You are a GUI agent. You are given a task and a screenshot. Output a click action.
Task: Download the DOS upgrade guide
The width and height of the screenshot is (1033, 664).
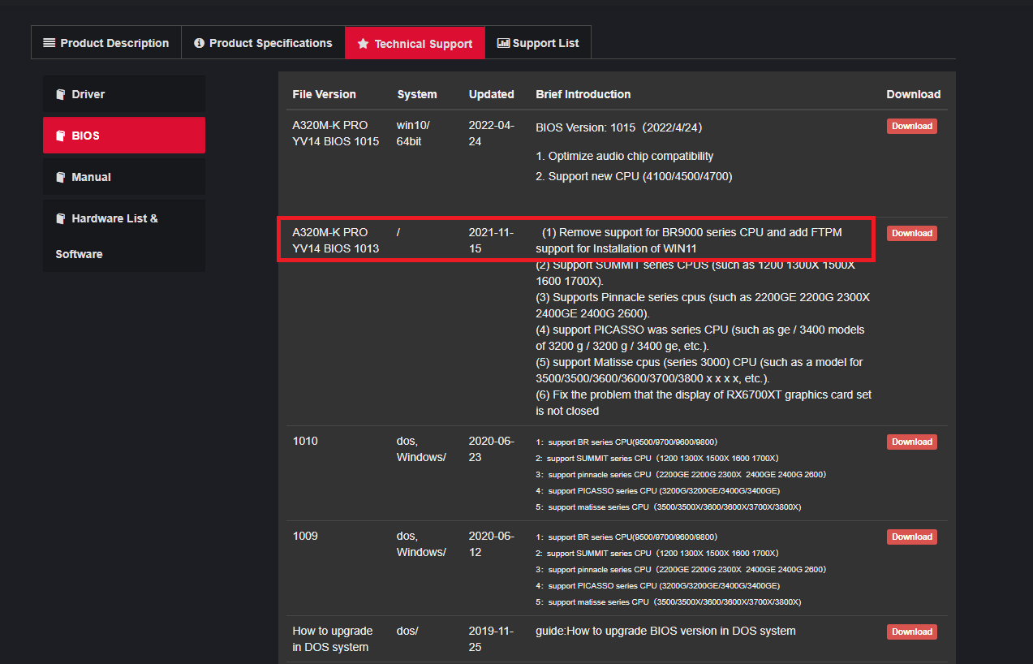coord(912,632)
